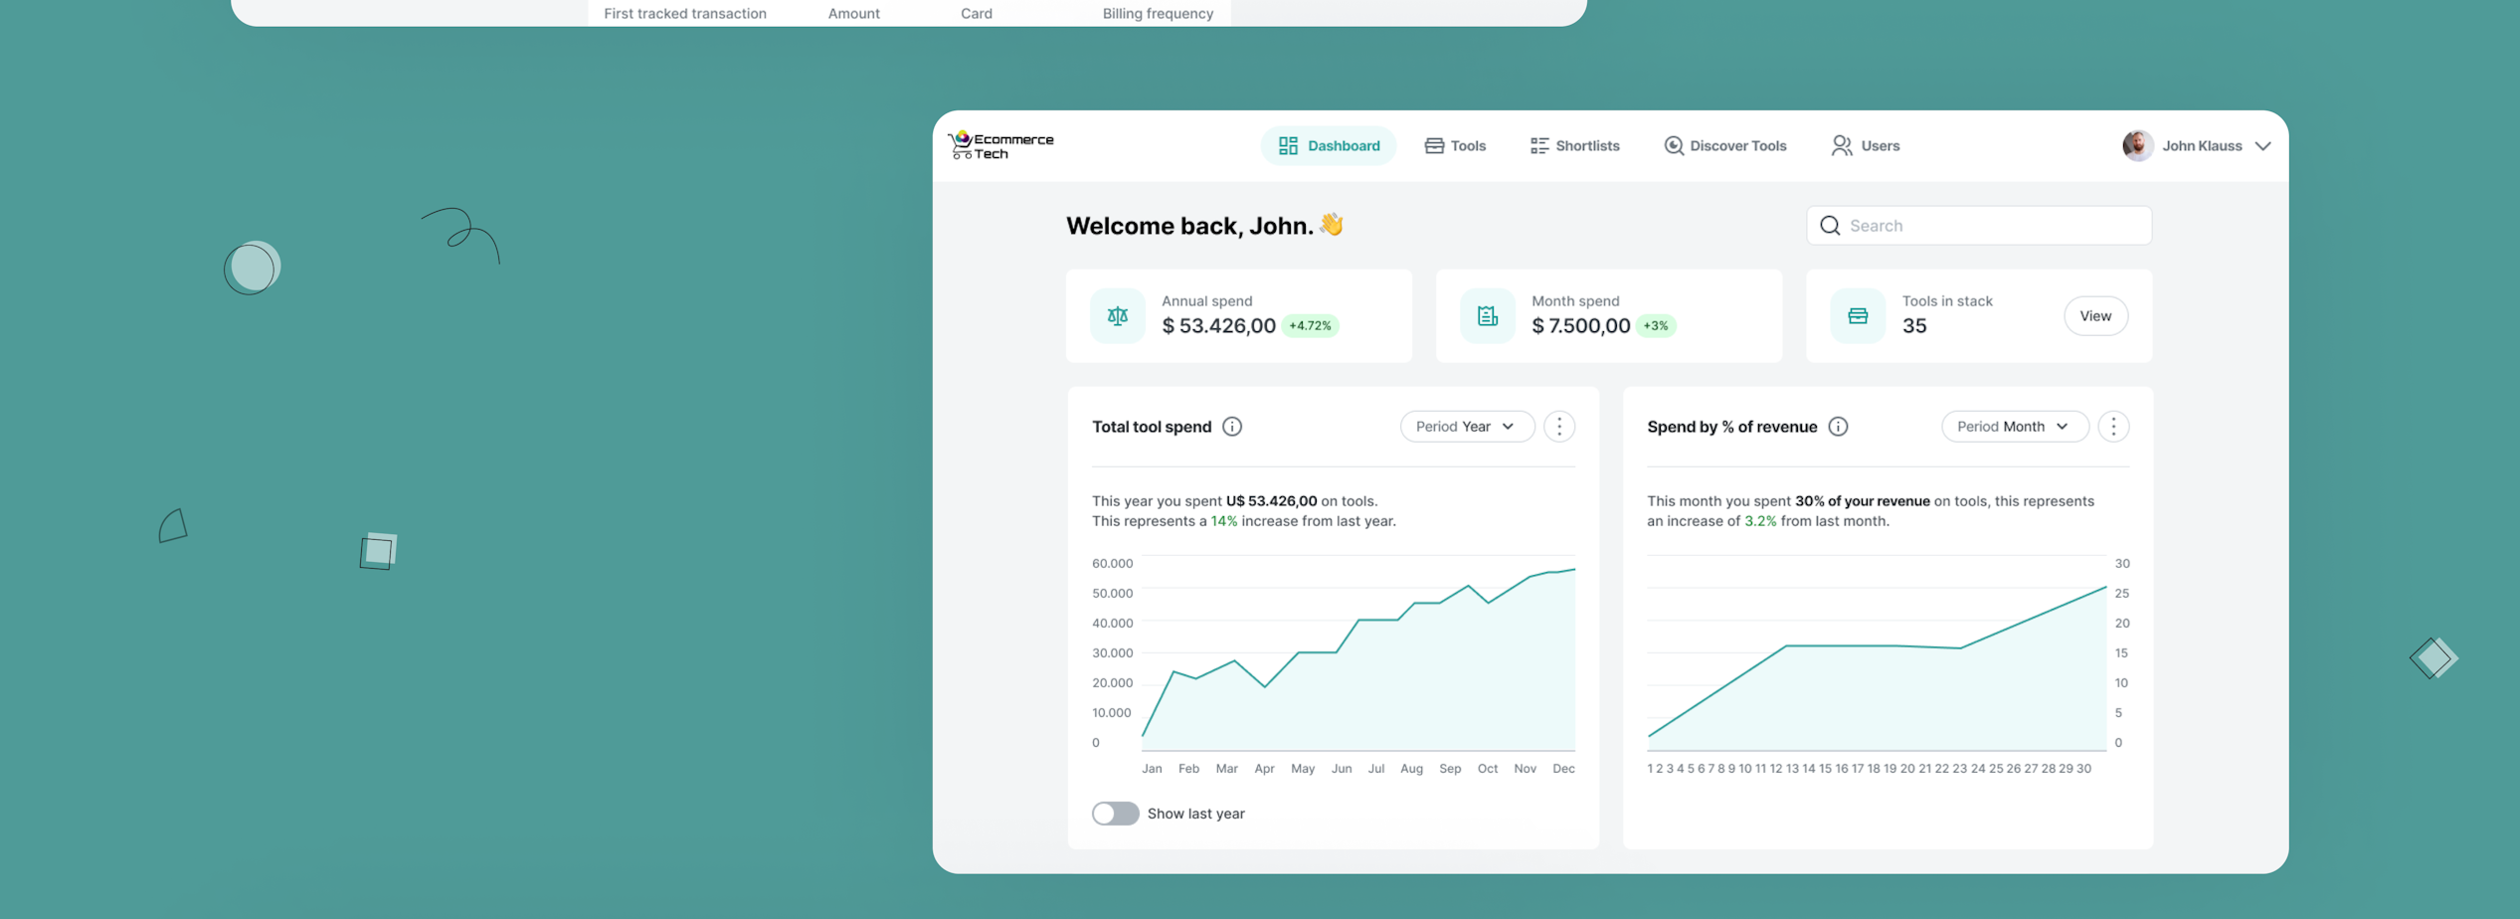Image resolution: width=2520 pixels, height=919 pixels.
Task: Go to the Tools tab
Action: [x=1455, y=146]
